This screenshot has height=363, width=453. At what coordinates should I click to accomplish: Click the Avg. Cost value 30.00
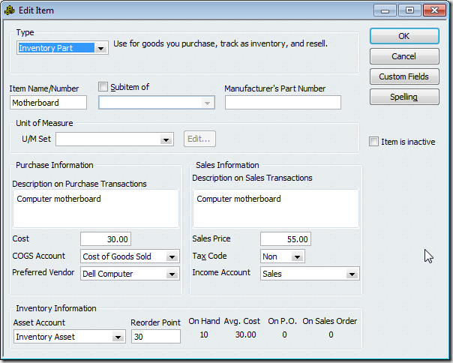[245, 334]
